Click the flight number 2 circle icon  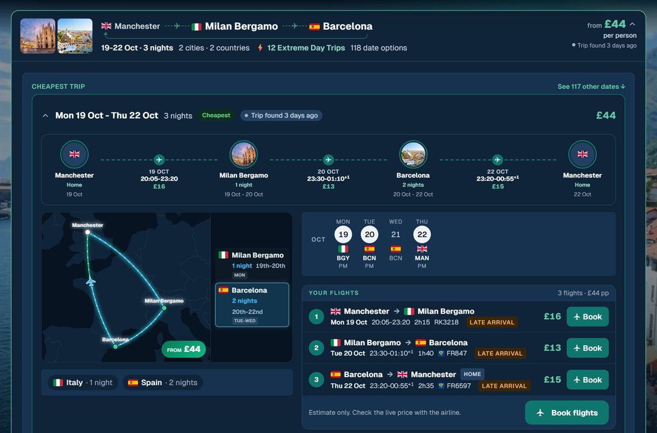(x=316, y=348)
